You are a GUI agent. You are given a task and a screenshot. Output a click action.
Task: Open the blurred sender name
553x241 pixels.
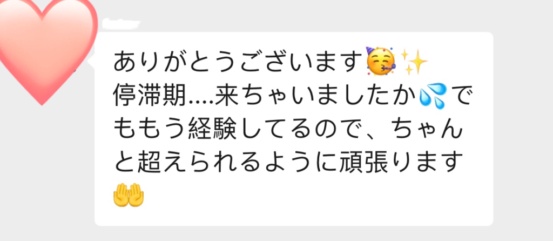[120, 24]
